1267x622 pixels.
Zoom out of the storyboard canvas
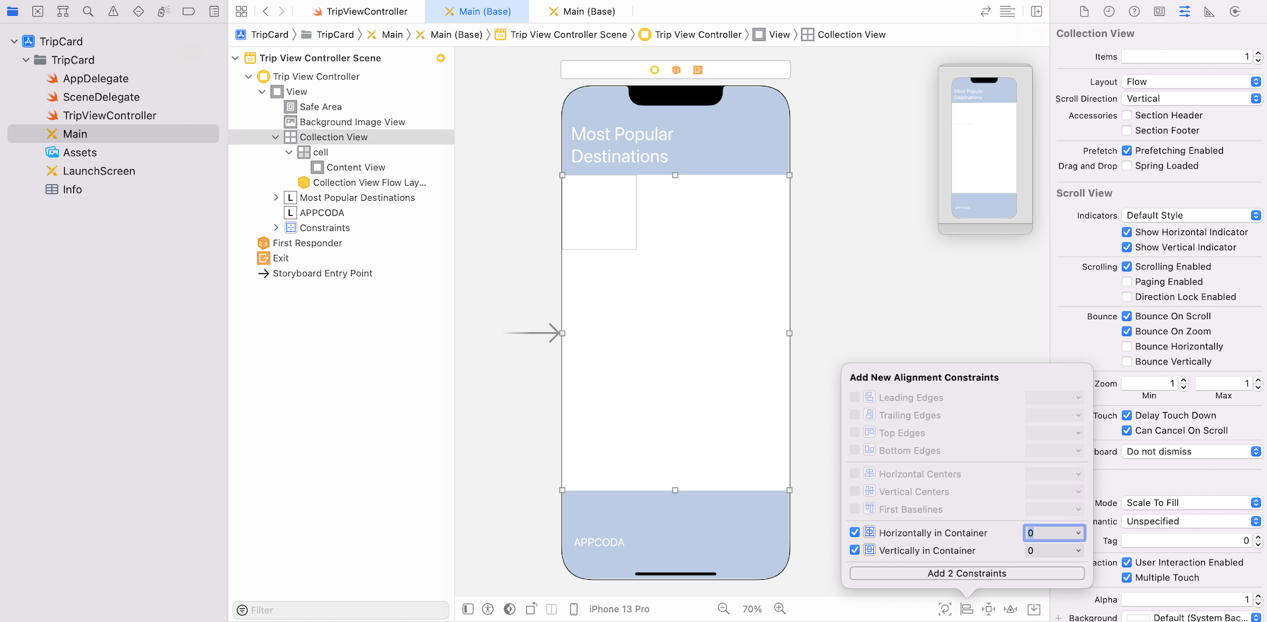click(724, 609)
